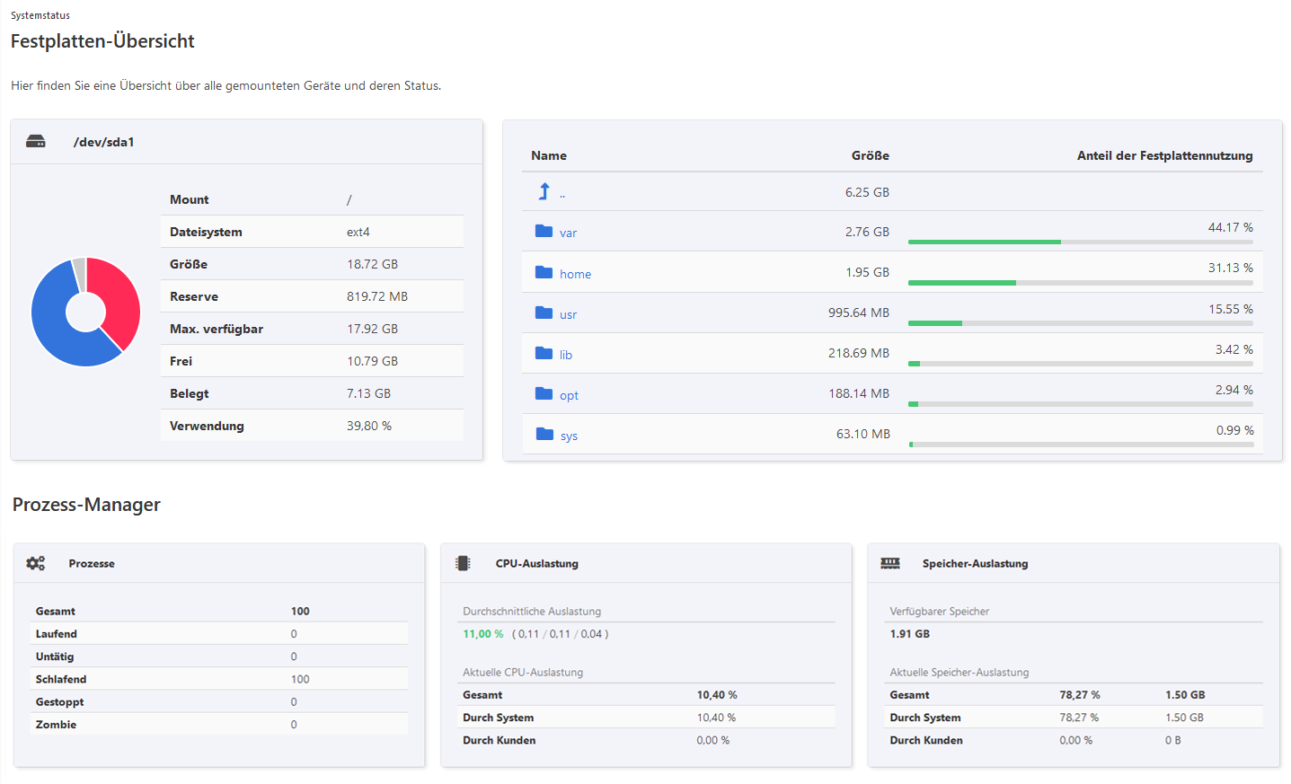Click the gears icon on the Prozesse panel
The width and height of the screenshot is (1291, 784).
(35, 563)
